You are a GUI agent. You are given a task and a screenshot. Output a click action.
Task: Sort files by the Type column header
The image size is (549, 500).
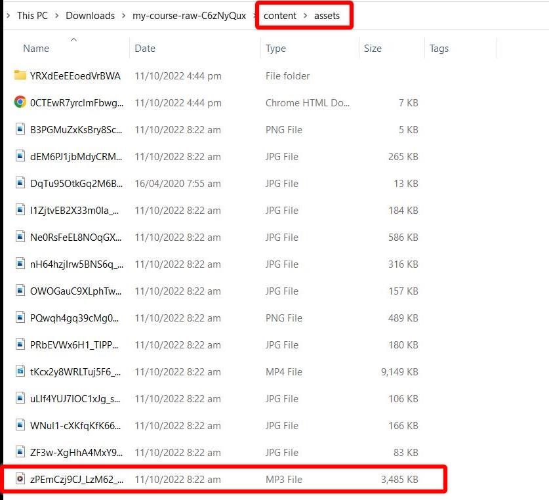coord(275,49)
